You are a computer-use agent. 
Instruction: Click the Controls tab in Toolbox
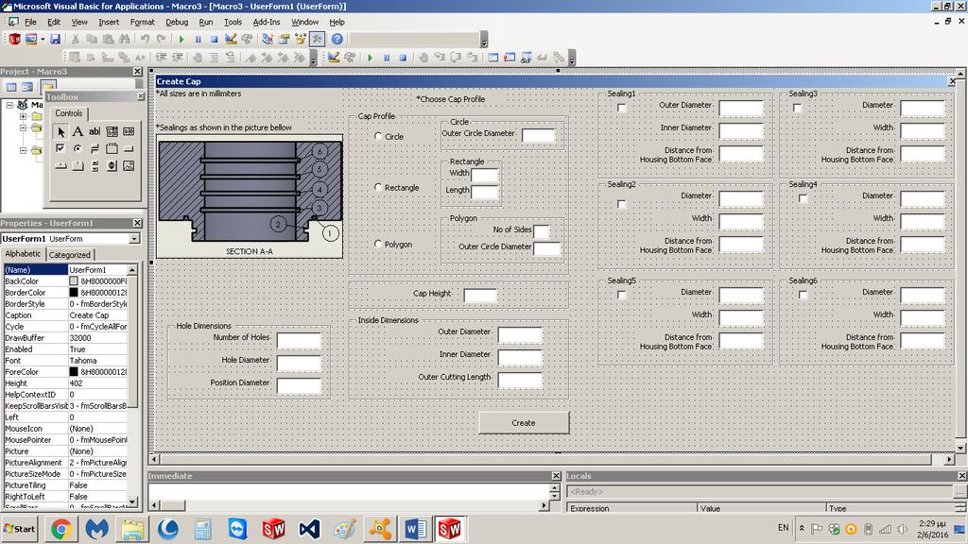tap(68, 113)
